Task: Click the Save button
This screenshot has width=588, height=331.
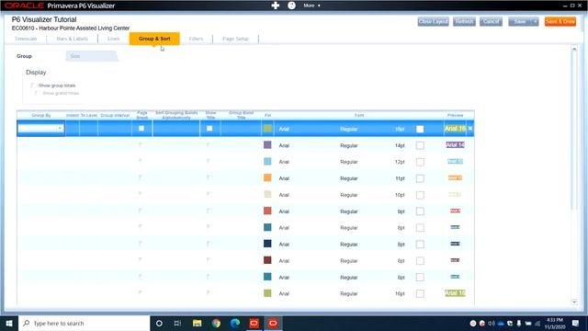Action: coord(520,22)
